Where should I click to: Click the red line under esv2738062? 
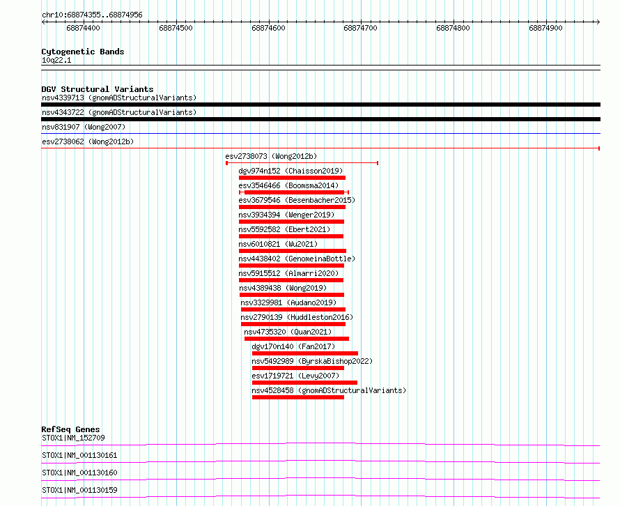pyautogui.click(x=320, y=148)
